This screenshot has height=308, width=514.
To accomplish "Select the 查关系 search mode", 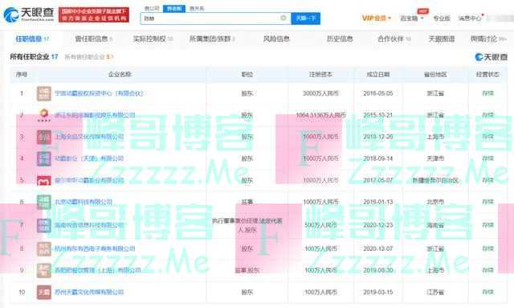I will click(197, 9).
